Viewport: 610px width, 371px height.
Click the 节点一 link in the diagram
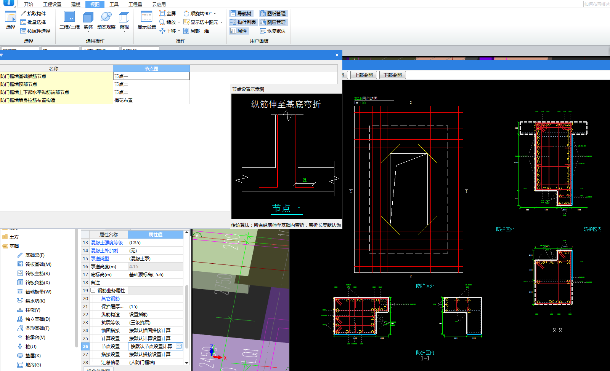click(x=286, y=209)
